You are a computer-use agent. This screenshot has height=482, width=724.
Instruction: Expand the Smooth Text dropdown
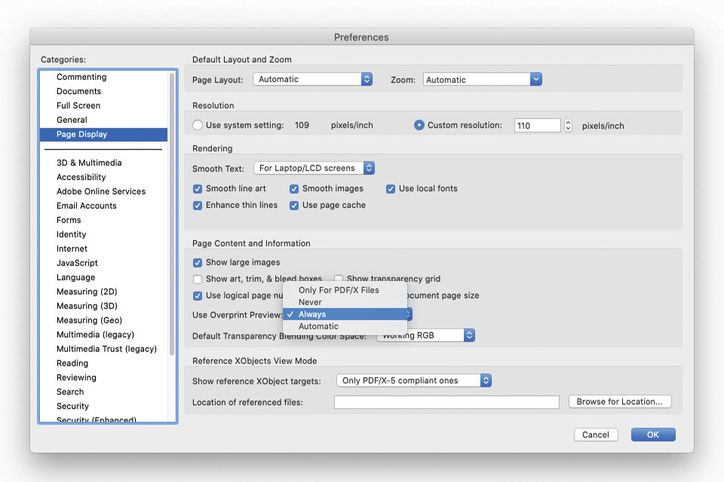tap(314, 169)
